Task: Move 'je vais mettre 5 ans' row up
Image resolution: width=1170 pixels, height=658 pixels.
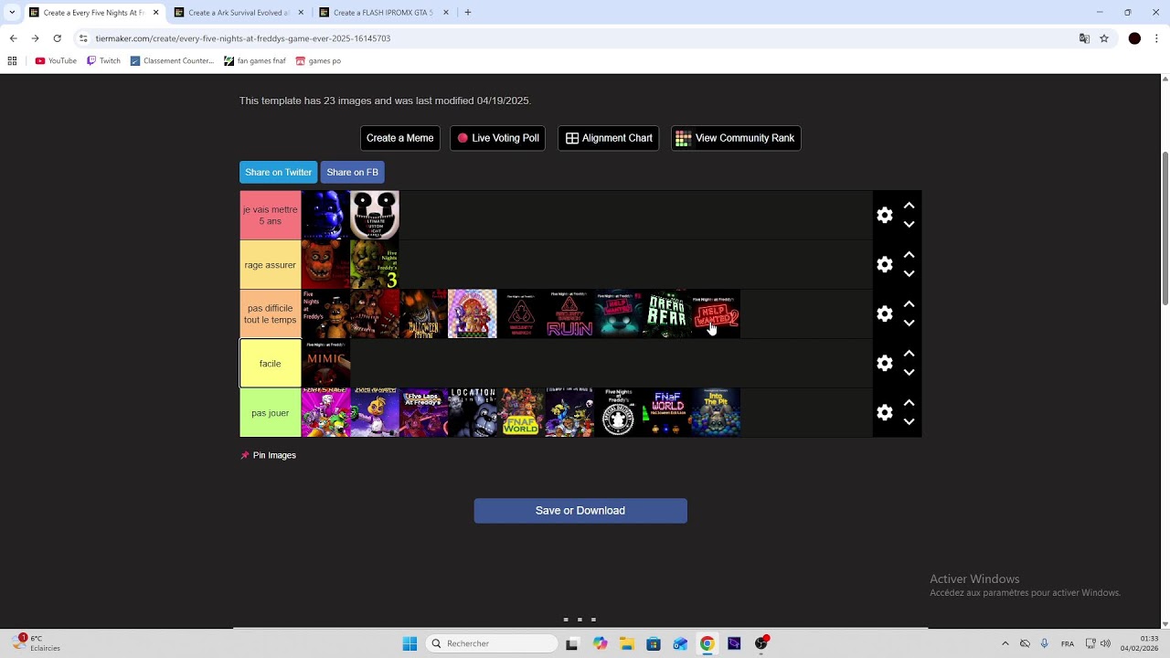Action: click(x=909, y=206)
